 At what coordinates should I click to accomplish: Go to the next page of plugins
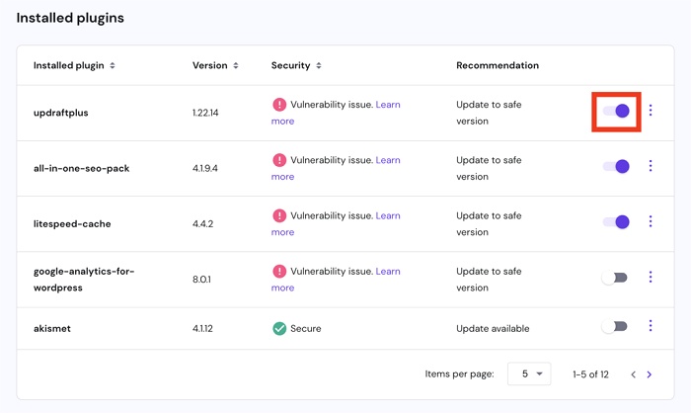pyautogui.click(x=650, y=374)
